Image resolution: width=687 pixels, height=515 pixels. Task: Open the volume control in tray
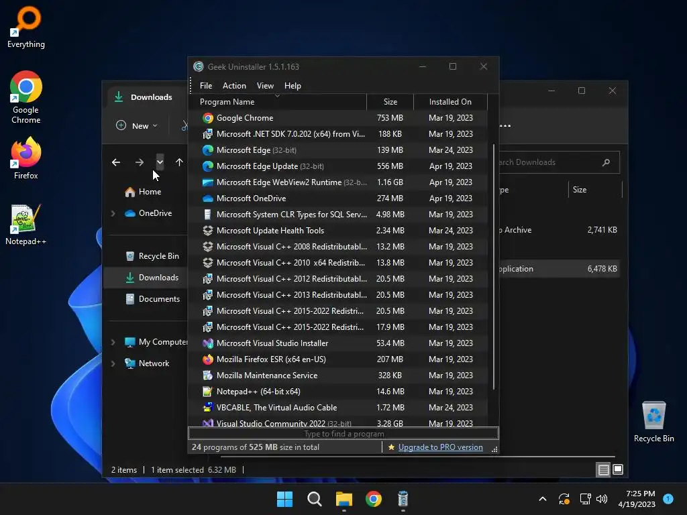602,499
